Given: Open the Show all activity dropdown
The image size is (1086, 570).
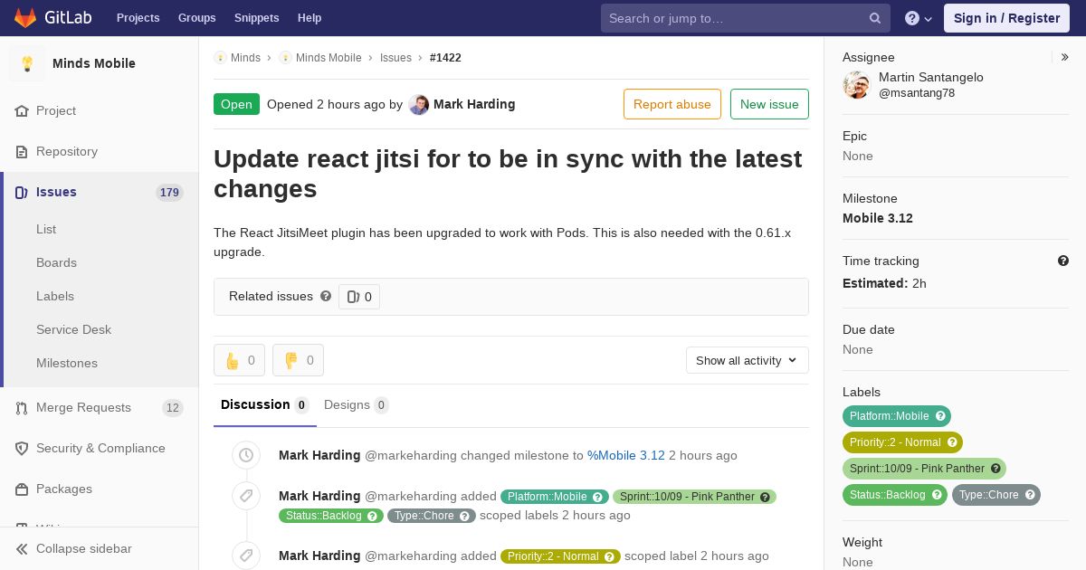Looking at the screenshot, I should [748, 360].
